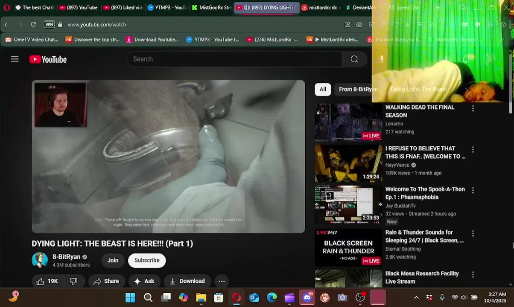Open Black Mesa Research Facility Live Stream title
This screenshot has width=514, height=307.
[422, 277]
